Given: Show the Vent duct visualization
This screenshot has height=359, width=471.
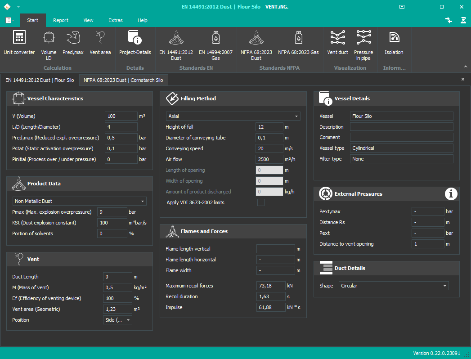Looking at the screenshot, I should [337, 43].
